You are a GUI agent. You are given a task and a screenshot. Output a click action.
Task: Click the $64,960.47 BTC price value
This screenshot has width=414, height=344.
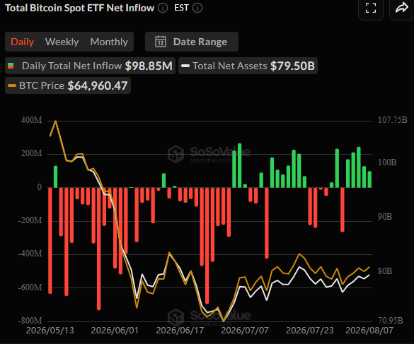pos(98,85)
